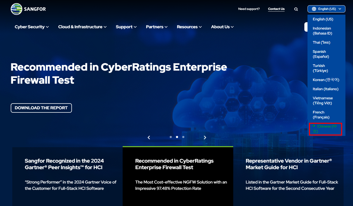
Task: Select the second carousel dot
Action: point(177,137)
